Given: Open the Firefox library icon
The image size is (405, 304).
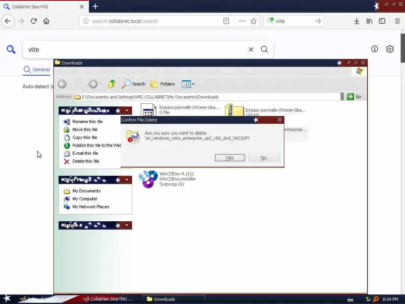Looking at the screenshot, I should pos(369,21).
